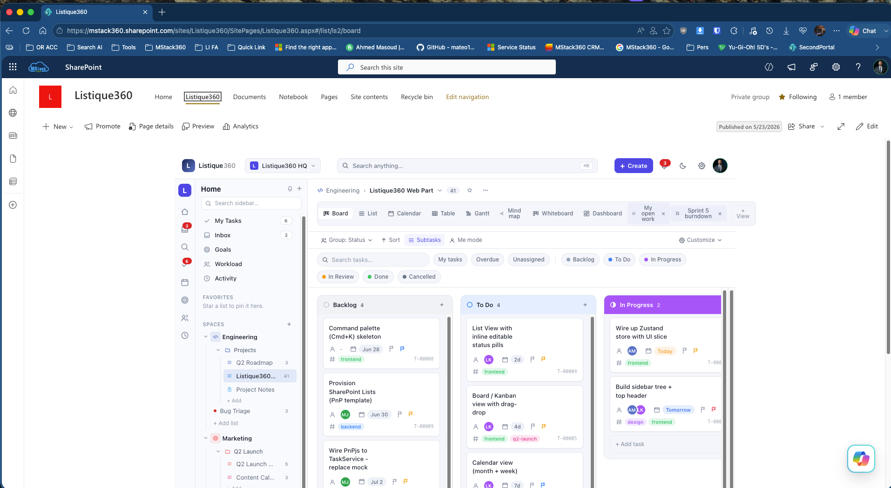Toggle Me mode
Screen dimensions: 891x488
(466, 240)
